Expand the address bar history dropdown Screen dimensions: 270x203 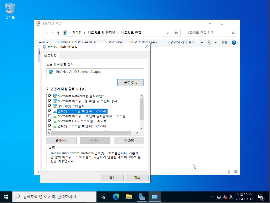click(167, 33)
